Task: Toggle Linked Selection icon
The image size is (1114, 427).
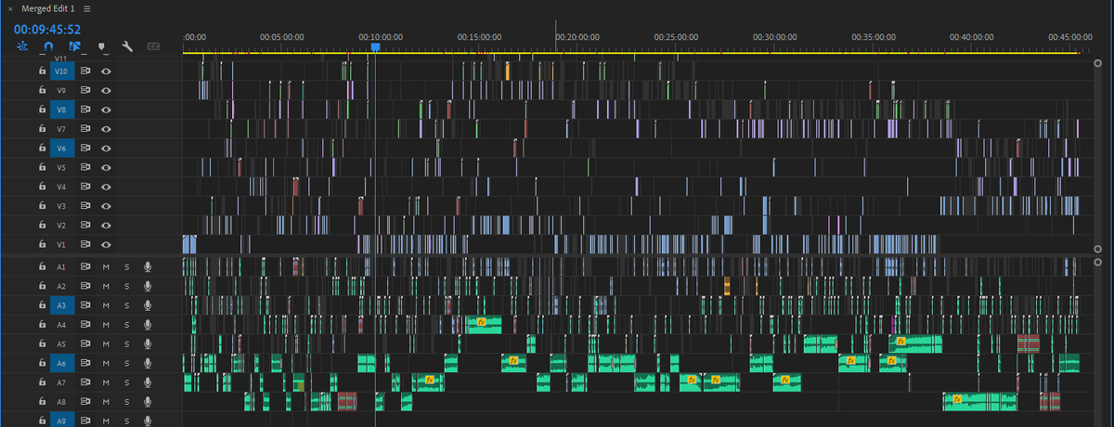Action: click(75, 45)
